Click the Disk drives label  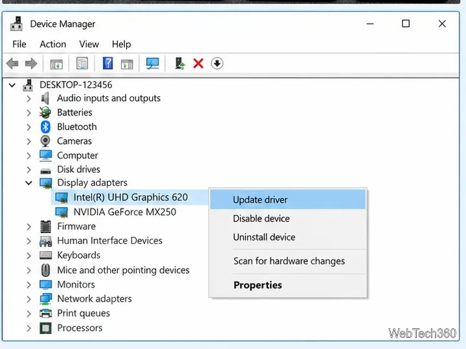78,170
